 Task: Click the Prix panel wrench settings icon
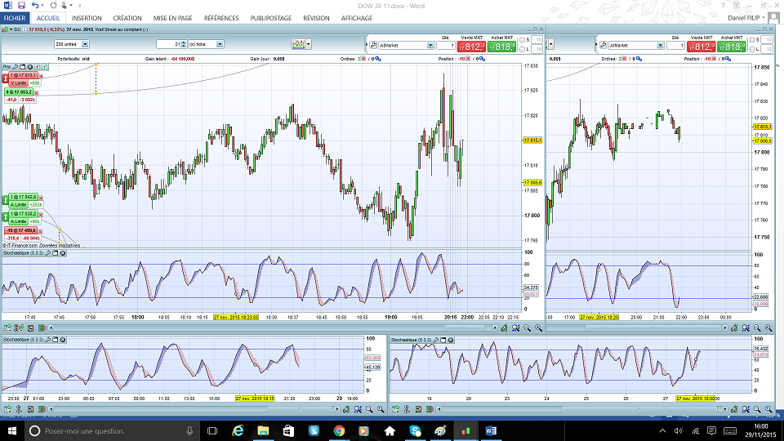16,66
